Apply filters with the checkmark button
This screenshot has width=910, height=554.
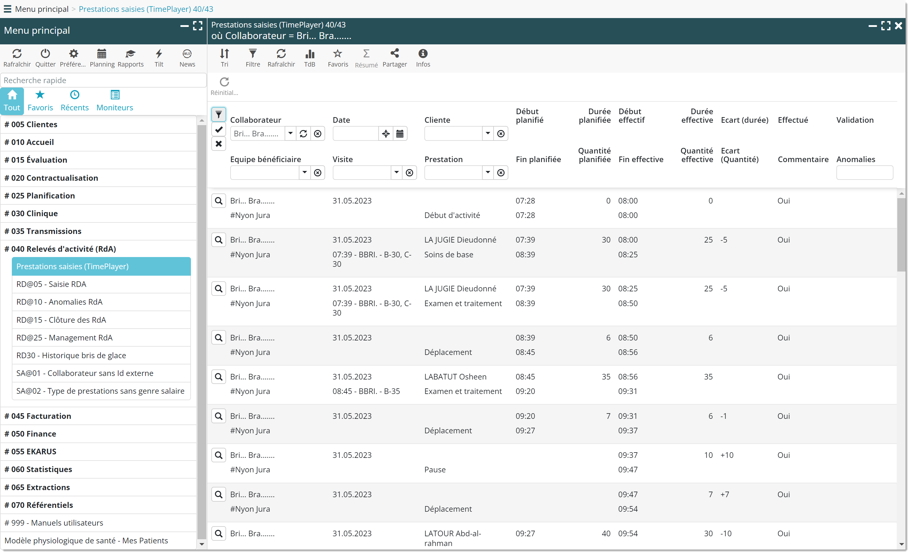pos(219,129)
